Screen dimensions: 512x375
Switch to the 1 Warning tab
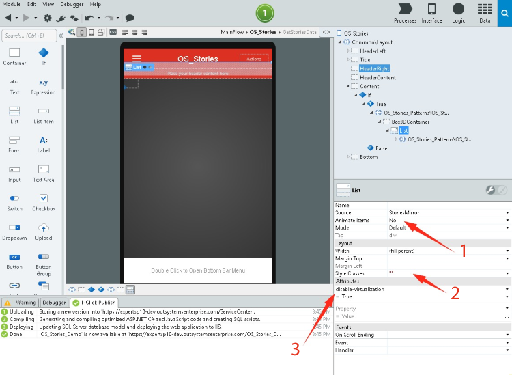(19, 303)
